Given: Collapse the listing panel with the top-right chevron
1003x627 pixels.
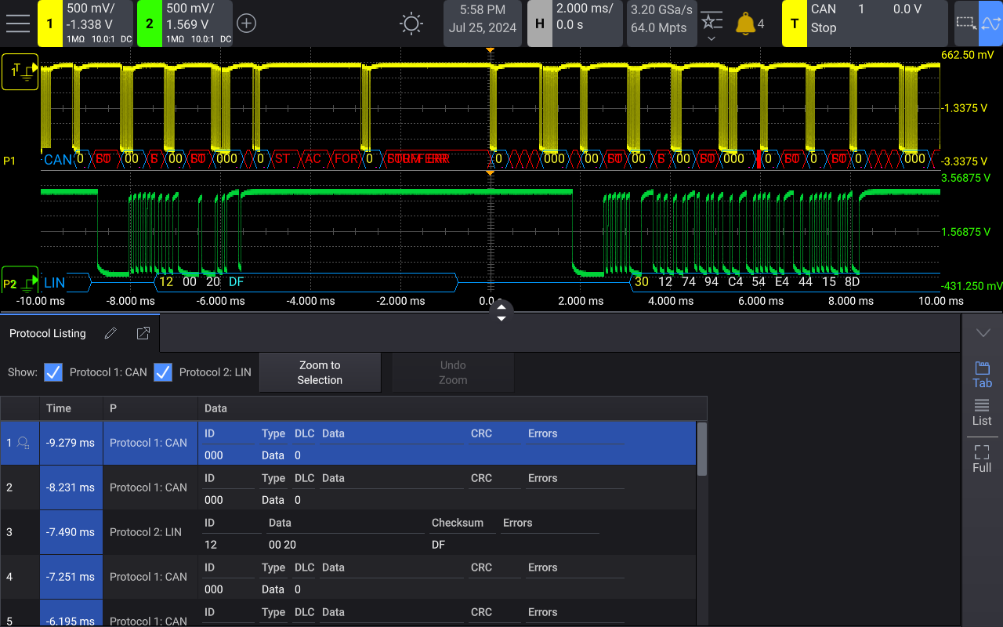Looking at the screenshot, I should pos(983,332).
